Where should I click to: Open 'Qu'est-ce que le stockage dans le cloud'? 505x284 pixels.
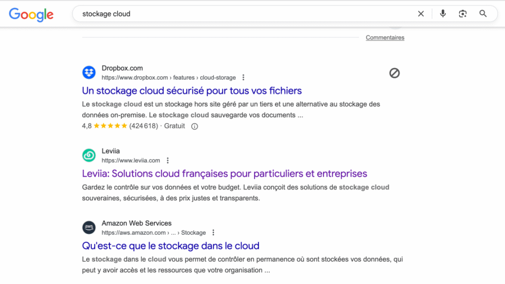tap(170, 246)
